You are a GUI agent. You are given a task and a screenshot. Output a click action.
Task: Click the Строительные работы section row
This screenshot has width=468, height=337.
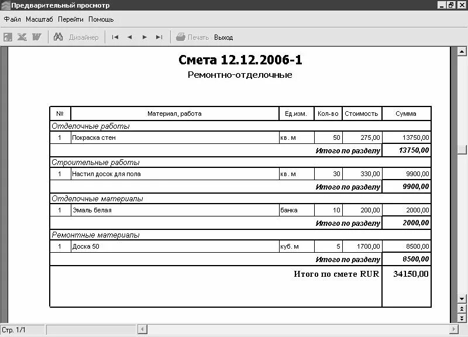[240, 163]
